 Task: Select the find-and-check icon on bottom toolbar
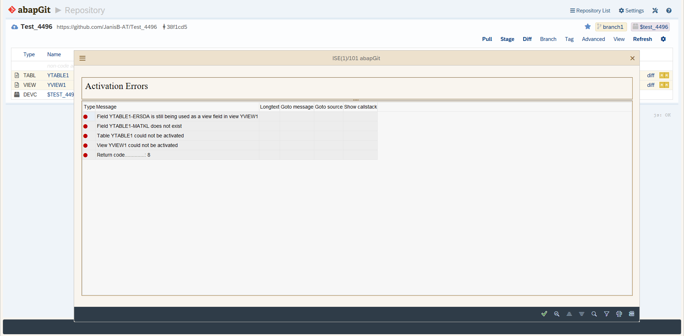pos(557,314)
